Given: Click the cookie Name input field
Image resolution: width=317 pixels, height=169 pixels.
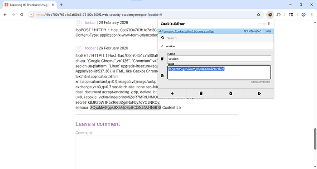Looking at the screenshot, I should click(x=219, y=59).
